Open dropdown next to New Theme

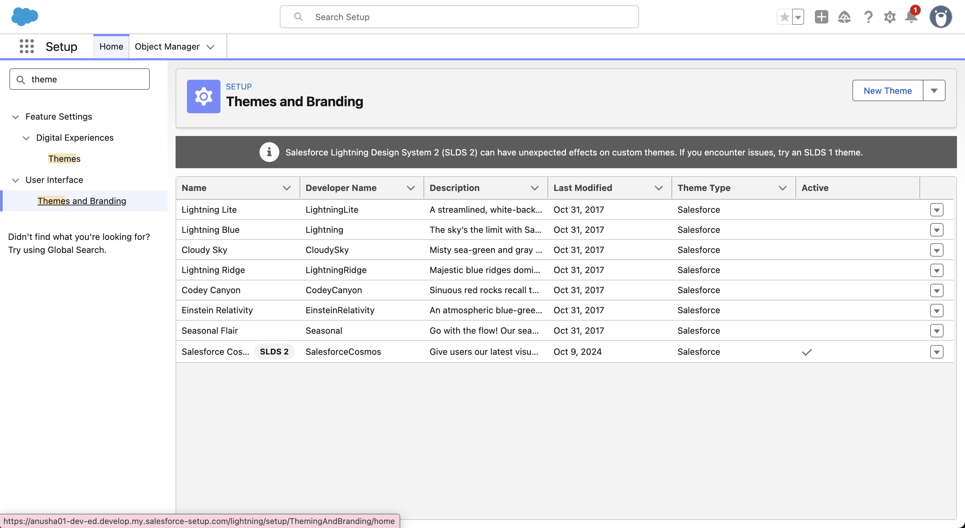934,90
